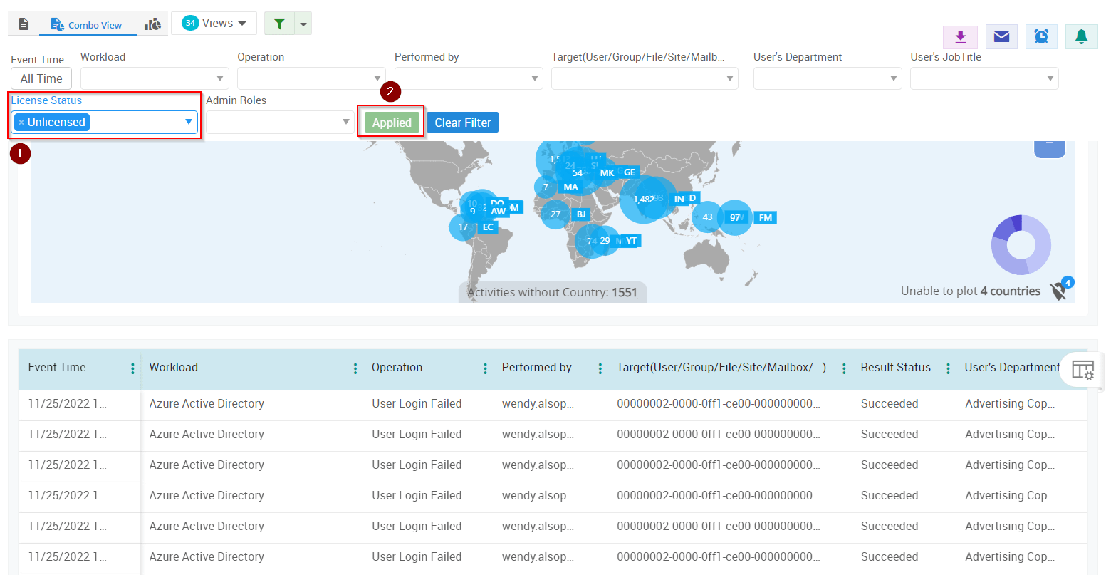Click the Clear Filter button
The image size is (1106, 575).
[x=462, y=123]
